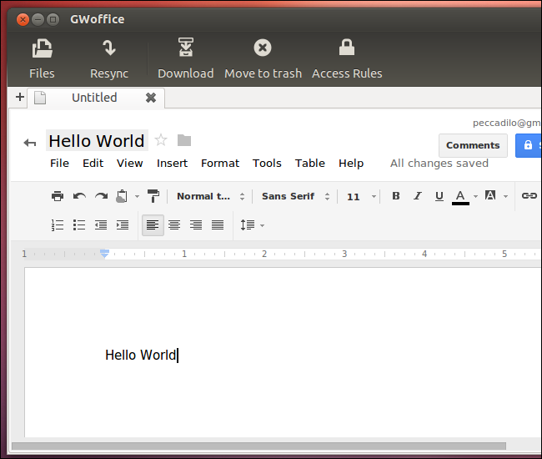Click the line spacing icon

[248, 224]
